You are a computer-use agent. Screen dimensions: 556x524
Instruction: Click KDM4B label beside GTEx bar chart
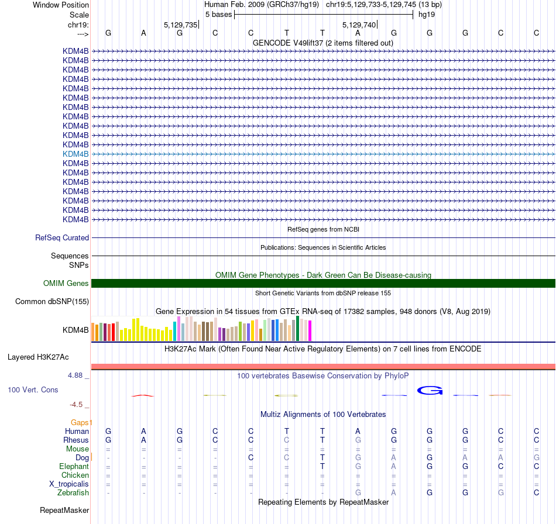tap(75, 330)
